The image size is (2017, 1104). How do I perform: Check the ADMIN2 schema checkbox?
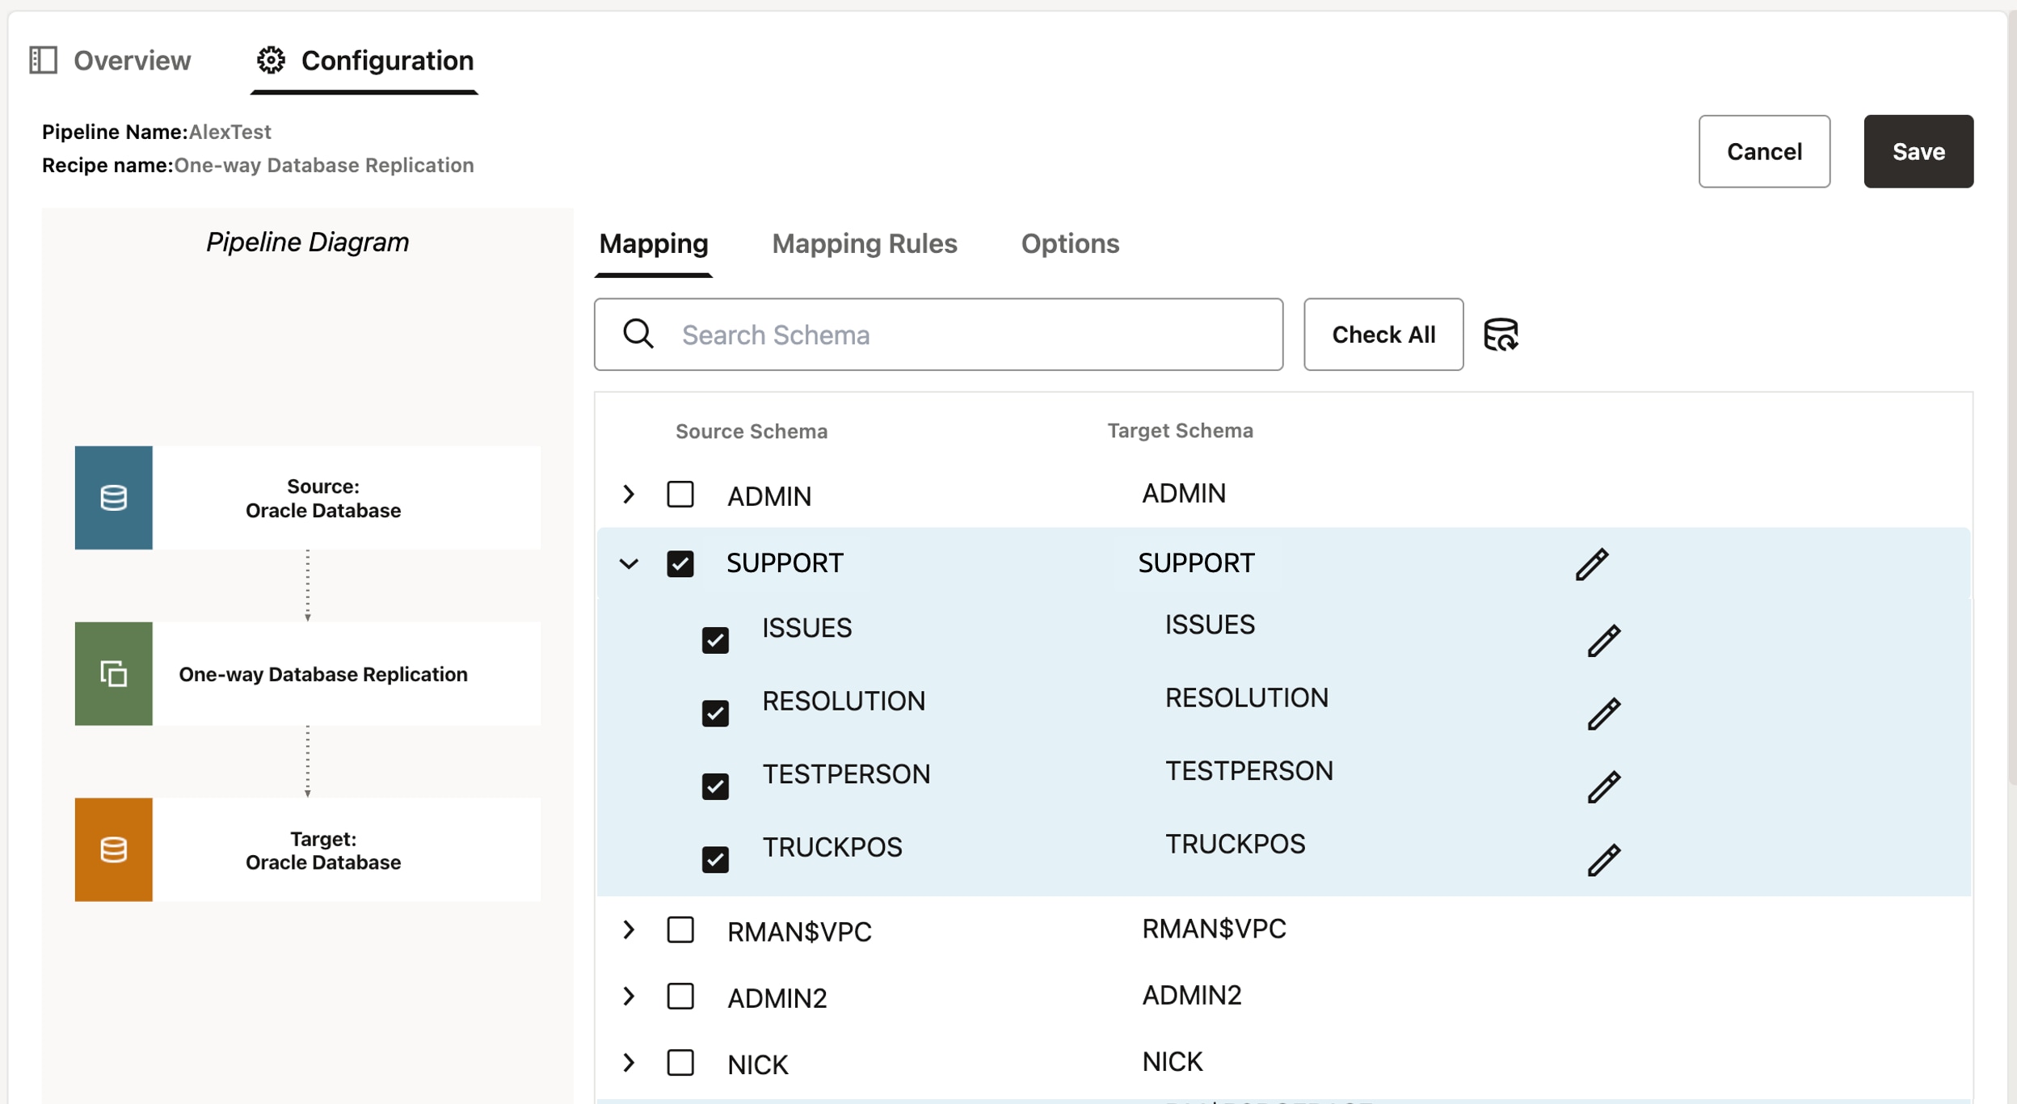[680, 997]
